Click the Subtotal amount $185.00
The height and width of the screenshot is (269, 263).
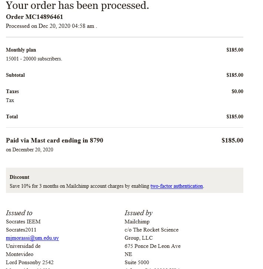point(235,75)
